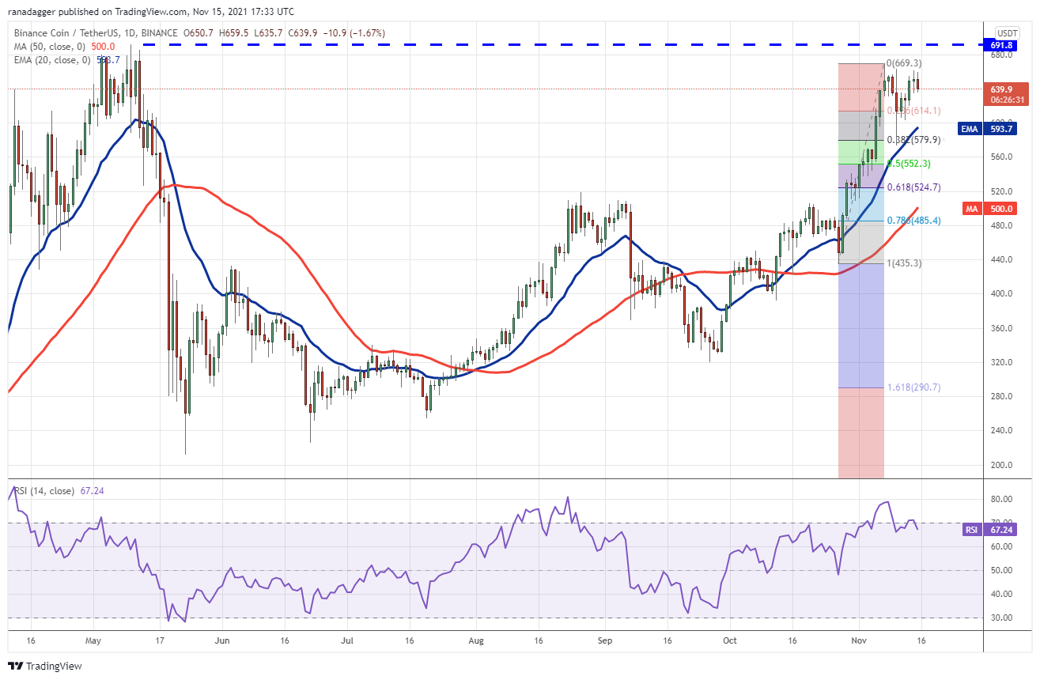This screenshot has height=680, width=1040.
Task: Click the TradingView logo at the bottom
Action: click(45, 666)
